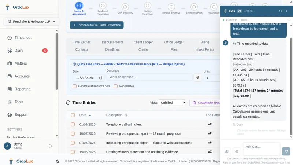Click the sidebar vertical scrollbar thumb

click(57, 61)
